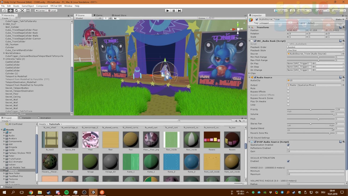Open the GameObject menu
Screen dimensions: 348x196
(27, 6)
